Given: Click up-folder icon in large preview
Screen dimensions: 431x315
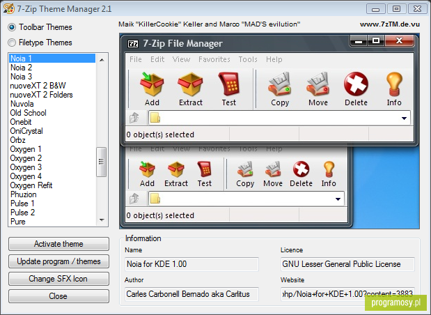Looking at the screenshot, I should pos(134,118).
